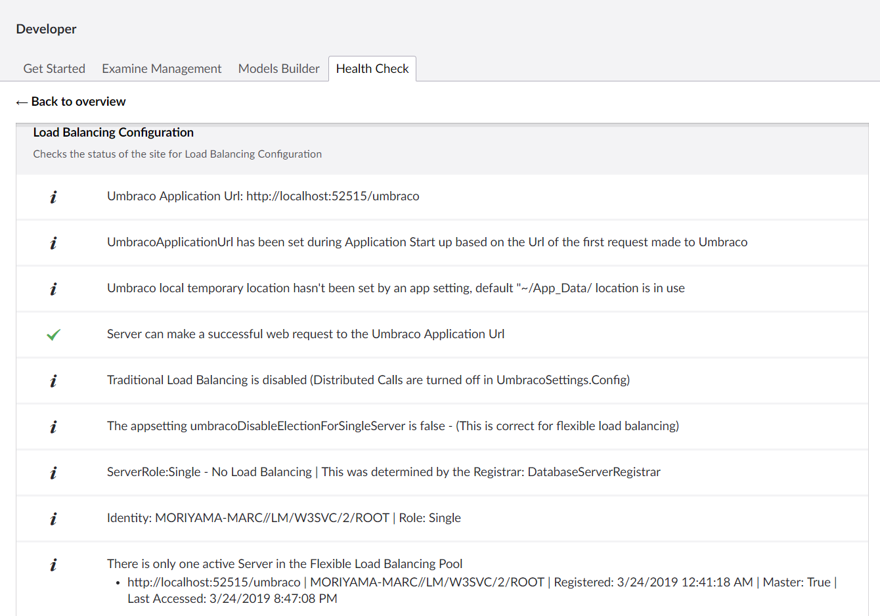This screenshot has width=880, height=616.
Task: Select 'ServerRole:Single - No Load Balancing' text
Action: (384, 472)
